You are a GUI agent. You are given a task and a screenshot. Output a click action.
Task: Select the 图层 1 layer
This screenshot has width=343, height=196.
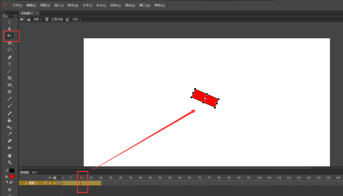click(33, 183)
